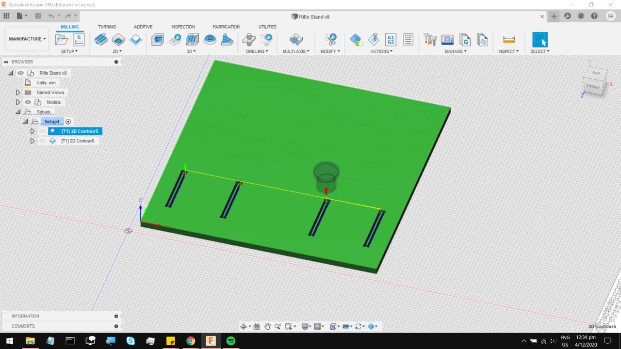The image size is (621, 349).
Task: Select the 2D Pocket tool
Action: pyautogui.click(x=118, y=39)
